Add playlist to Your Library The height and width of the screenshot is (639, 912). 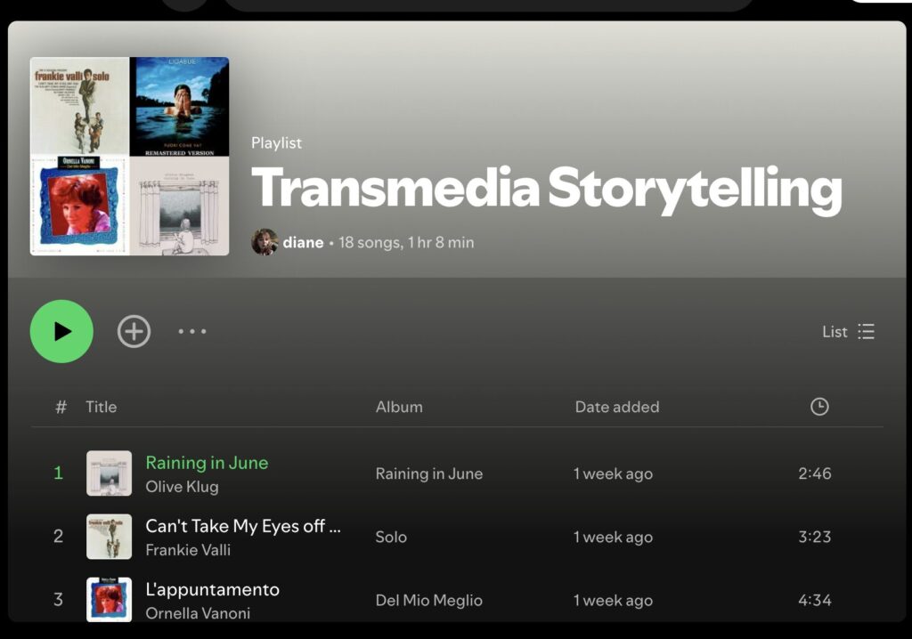[x=134, y=331]
